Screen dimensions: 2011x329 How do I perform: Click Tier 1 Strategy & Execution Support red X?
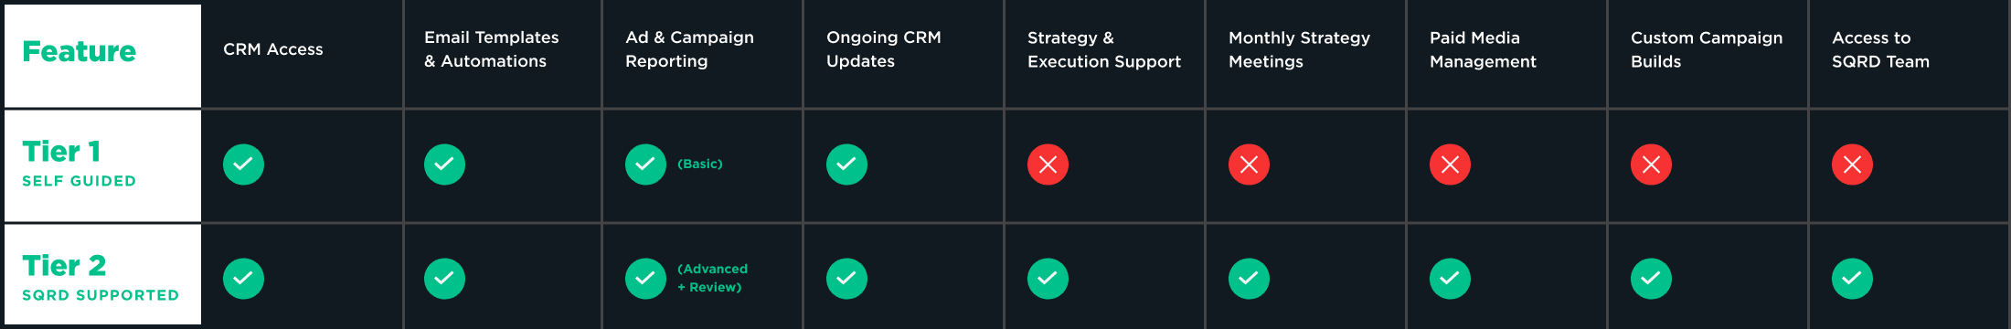pos(1048,164)
